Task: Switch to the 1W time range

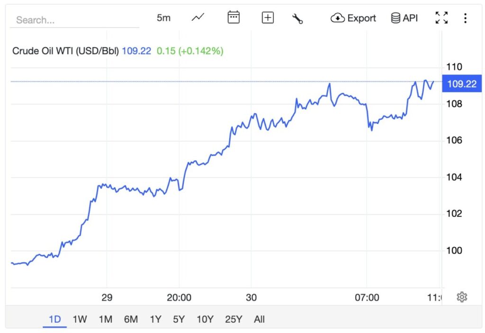Action: click(x=80, y=319)
